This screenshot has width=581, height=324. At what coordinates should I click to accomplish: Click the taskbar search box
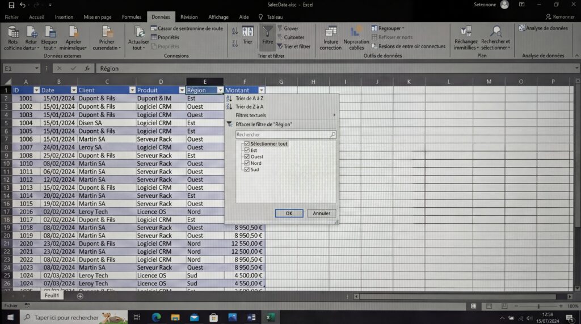[74, 317]
